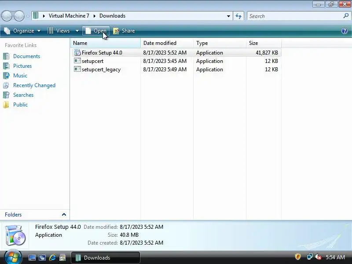Click inside the Search field

295,16
